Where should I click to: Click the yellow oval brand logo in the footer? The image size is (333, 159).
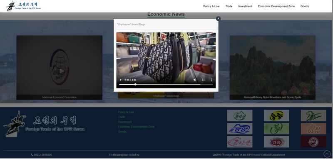click(276, 115)
